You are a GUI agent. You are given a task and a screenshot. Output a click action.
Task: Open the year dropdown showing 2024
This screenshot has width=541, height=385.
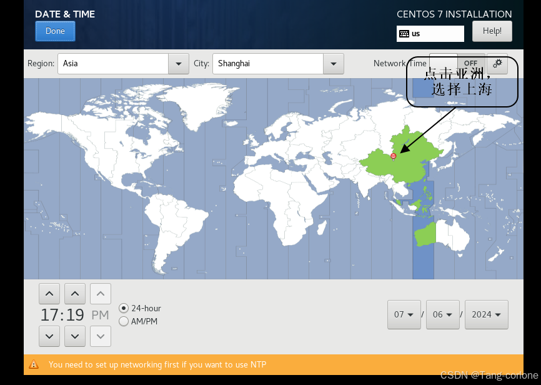[487, 314]
